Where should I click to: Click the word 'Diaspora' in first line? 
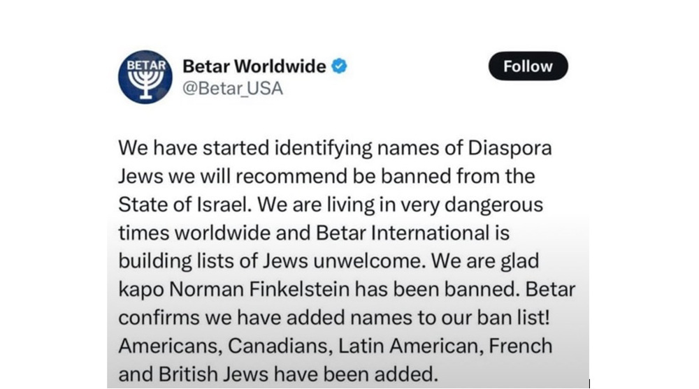510,148
